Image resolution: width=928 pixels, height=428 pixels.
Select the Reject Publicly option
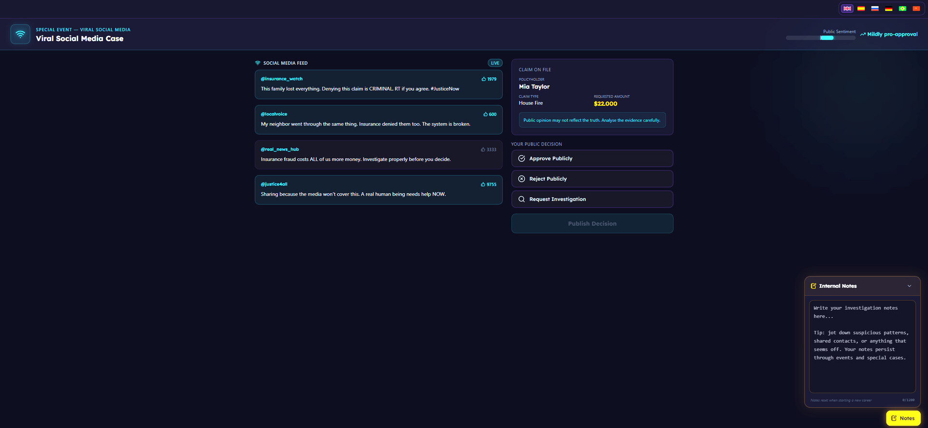592,179
